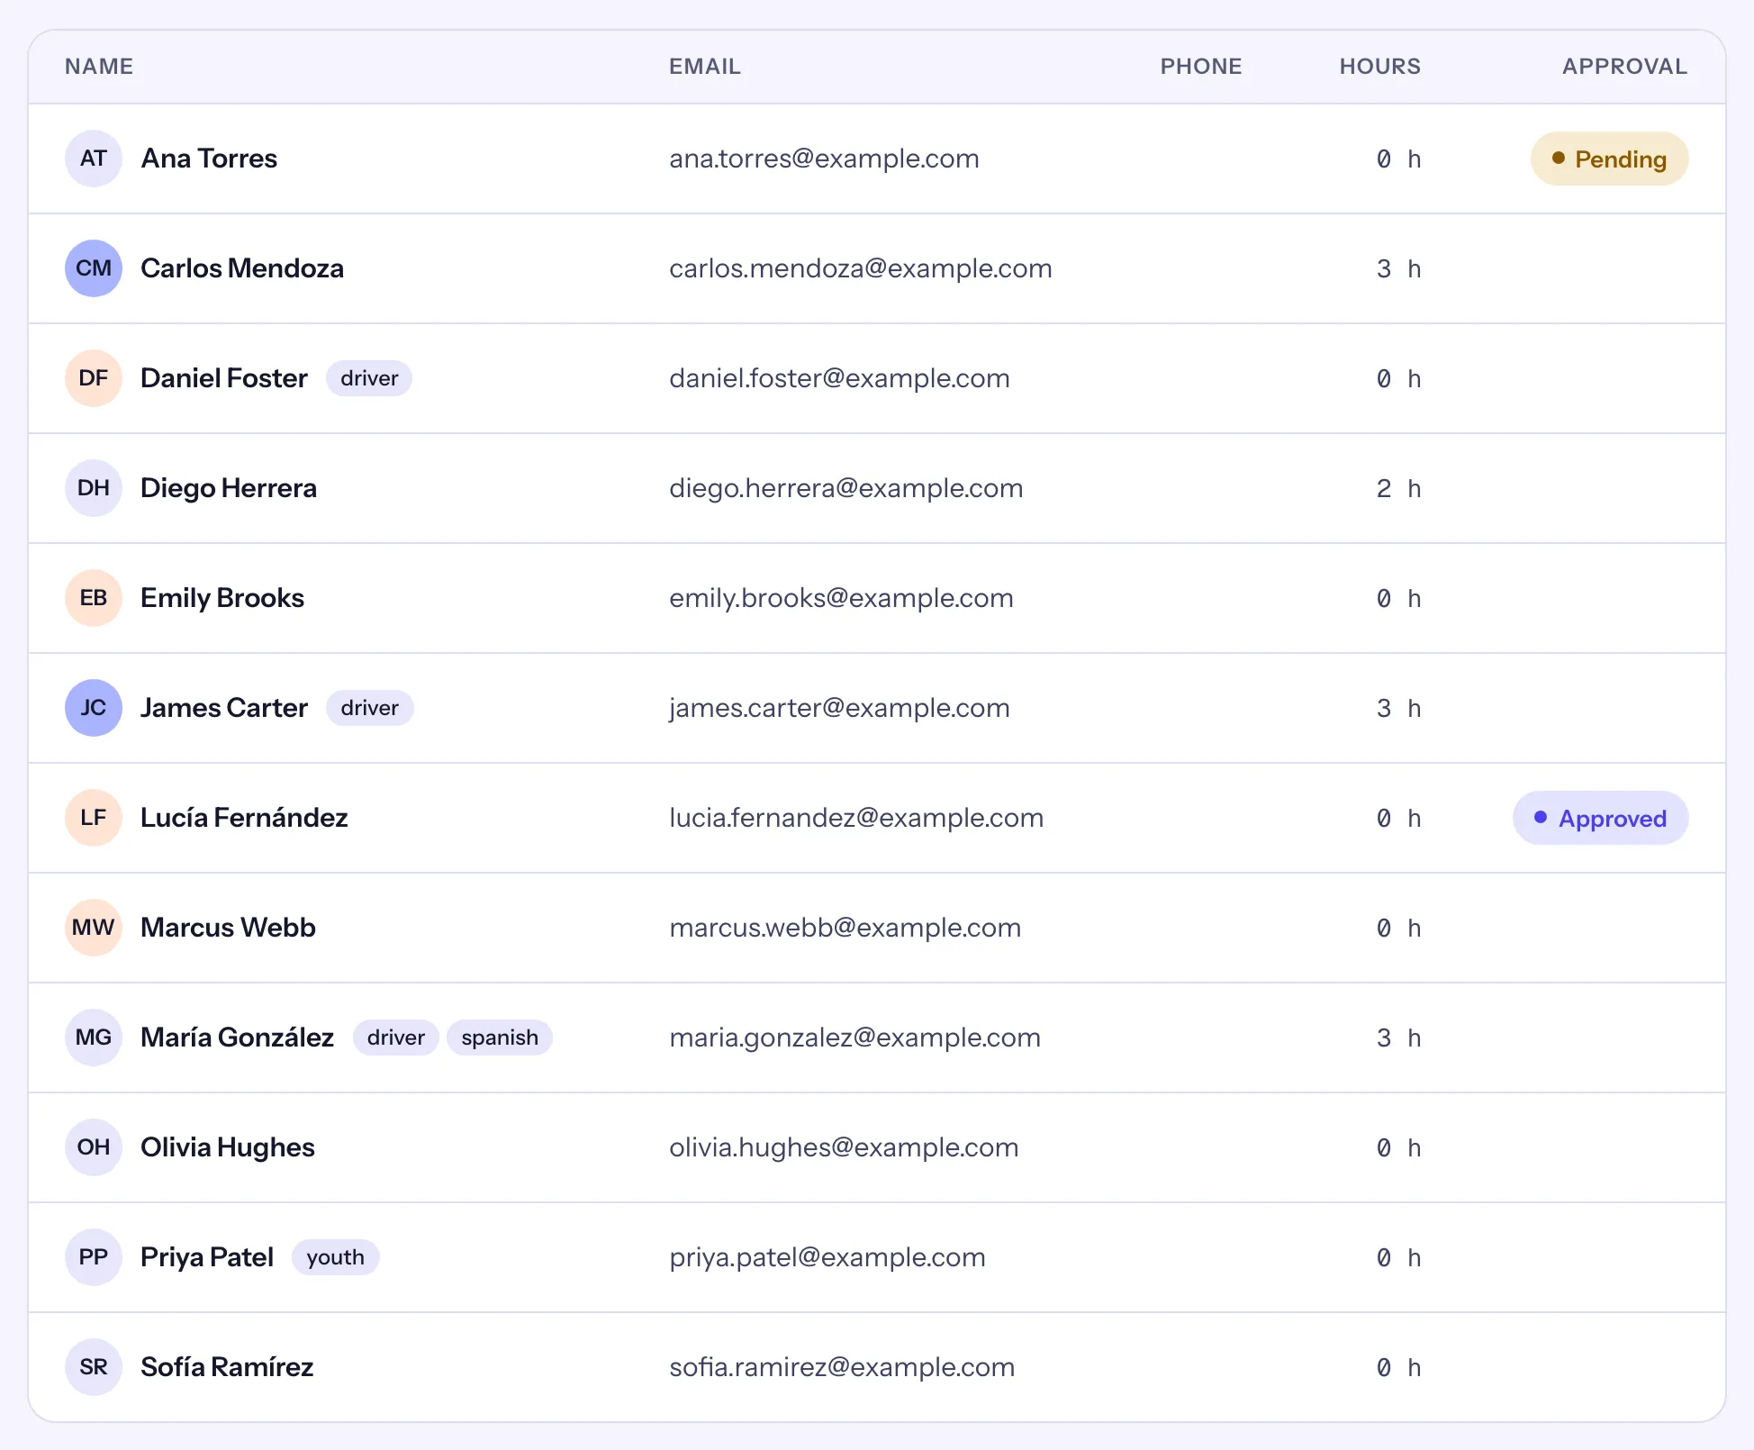Click the driver tag on María González
The height and width of the screenshot is (1450, 1754).
(x=395, y=1038)
